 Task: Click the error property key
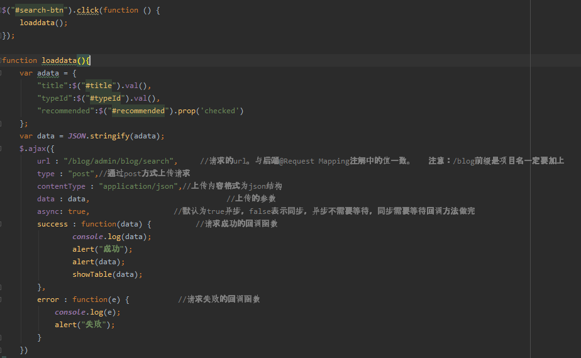pos(48,300)
